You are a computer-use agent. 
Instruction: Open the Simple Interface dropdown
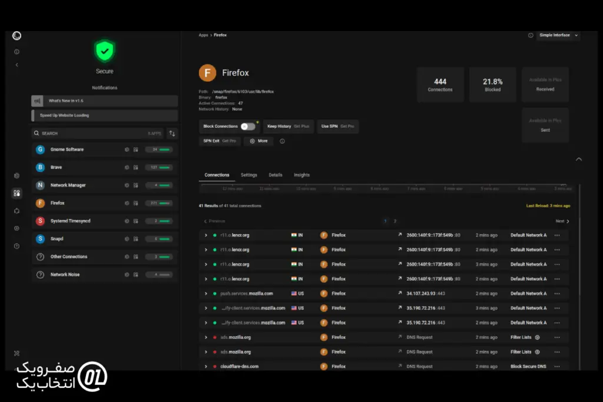point(558,35)
